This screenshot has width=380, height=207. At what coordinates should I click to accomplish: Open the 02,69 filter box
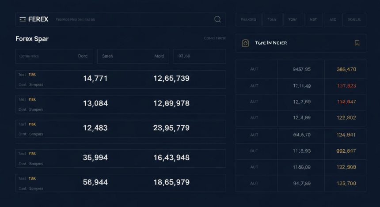tap(199, 56)
